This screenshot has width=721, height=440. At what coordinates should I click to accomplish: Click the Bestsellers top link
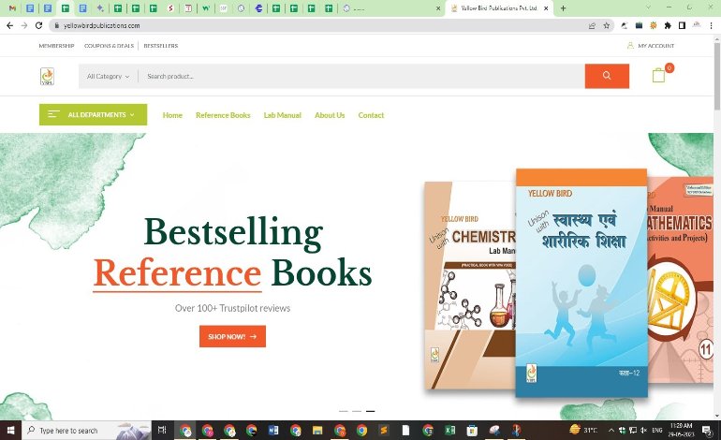click(161, 46)
